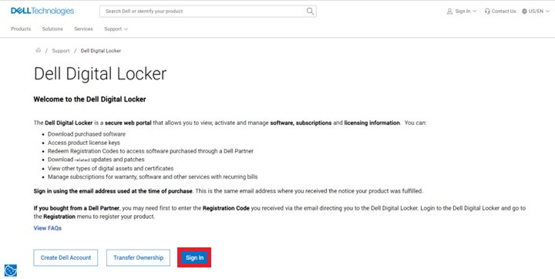The height and width of the screenshot is (279, 555).
Task: Open the Solutions menu
Action: [x=52, y=29]
